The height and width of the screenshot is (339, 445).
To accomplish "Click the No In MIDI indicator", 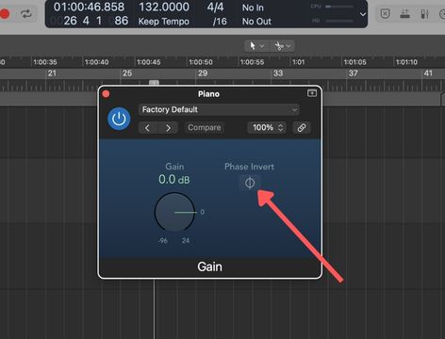I will [253, 8].
